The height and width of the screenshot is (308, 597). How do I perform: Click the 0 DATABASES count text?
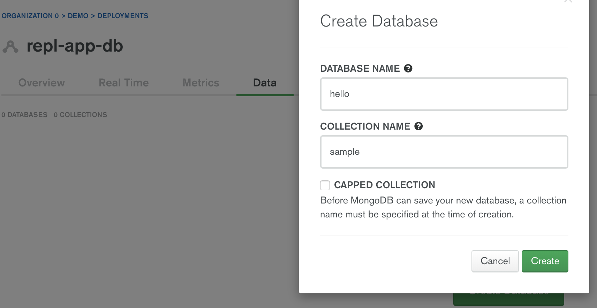coord(24,115)
